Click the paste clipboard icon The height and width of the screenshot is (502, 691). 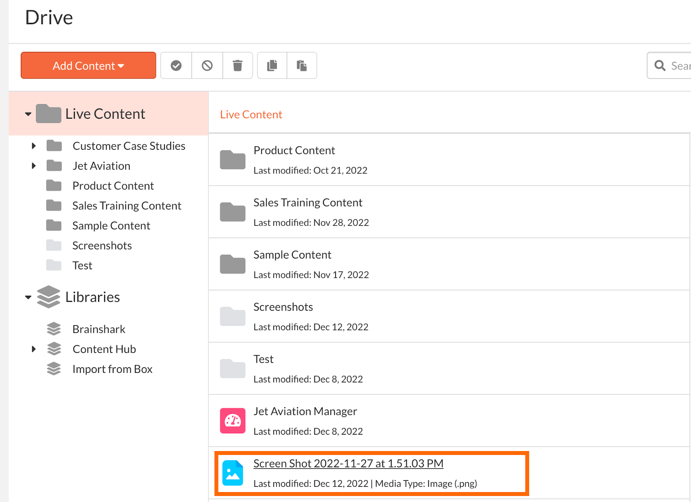(x=302, y=66)
